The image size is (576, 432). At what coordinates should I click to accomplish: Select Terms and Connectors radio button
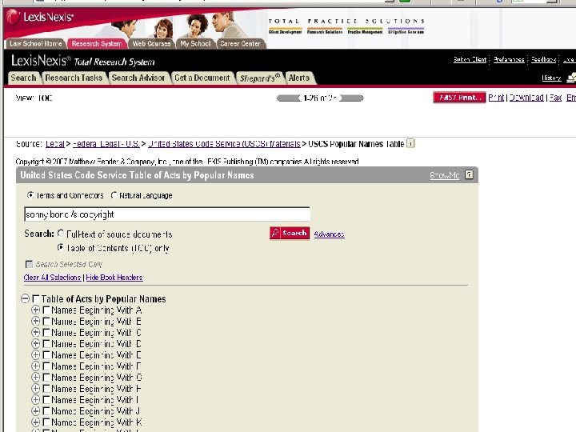tap(30, 195)
